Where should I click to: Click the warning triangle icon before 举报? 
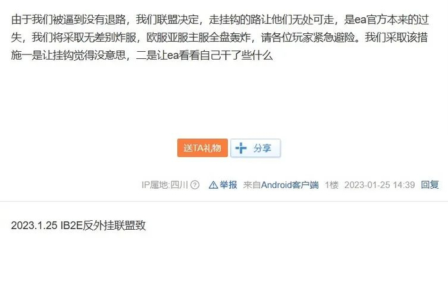point(213,185)
